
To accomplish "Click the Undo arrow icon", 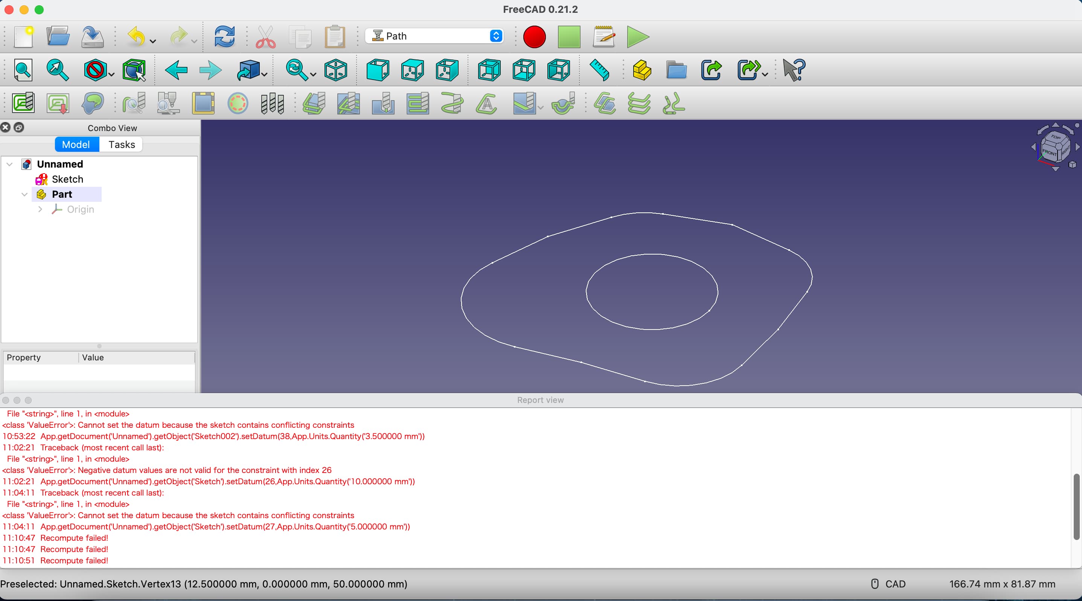I will pyautogui.click(x=137, y=37).
